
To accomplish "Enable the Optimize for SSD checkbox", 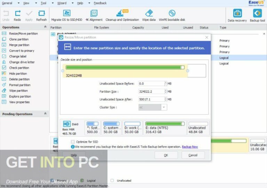I will point(73,142).
